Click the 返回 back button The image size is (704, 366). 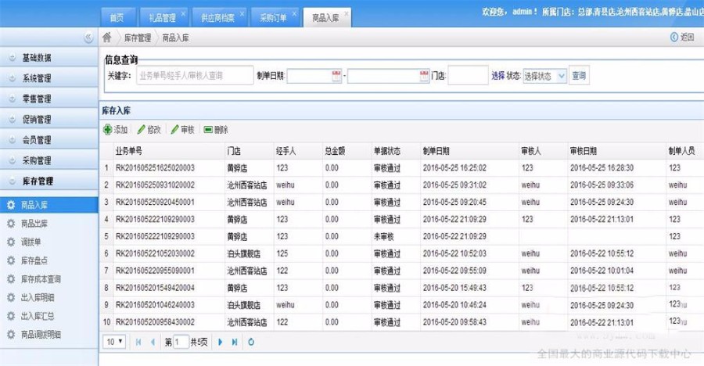coord(682,38)
